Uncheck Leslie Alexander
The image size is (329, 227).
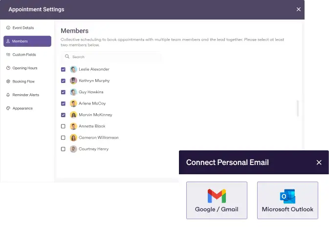click(63, 69)
